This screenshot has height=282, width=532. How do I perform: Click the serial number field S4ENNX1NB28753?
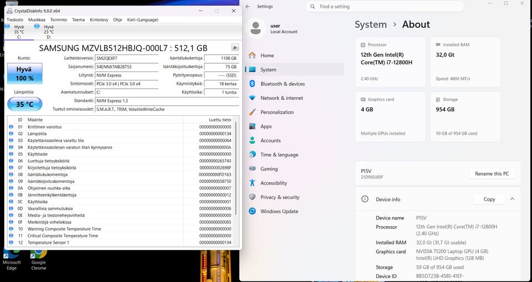126,67
